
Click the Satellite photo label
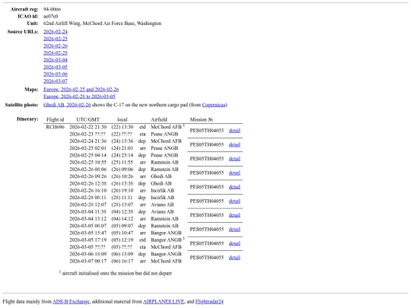(22, 105)
